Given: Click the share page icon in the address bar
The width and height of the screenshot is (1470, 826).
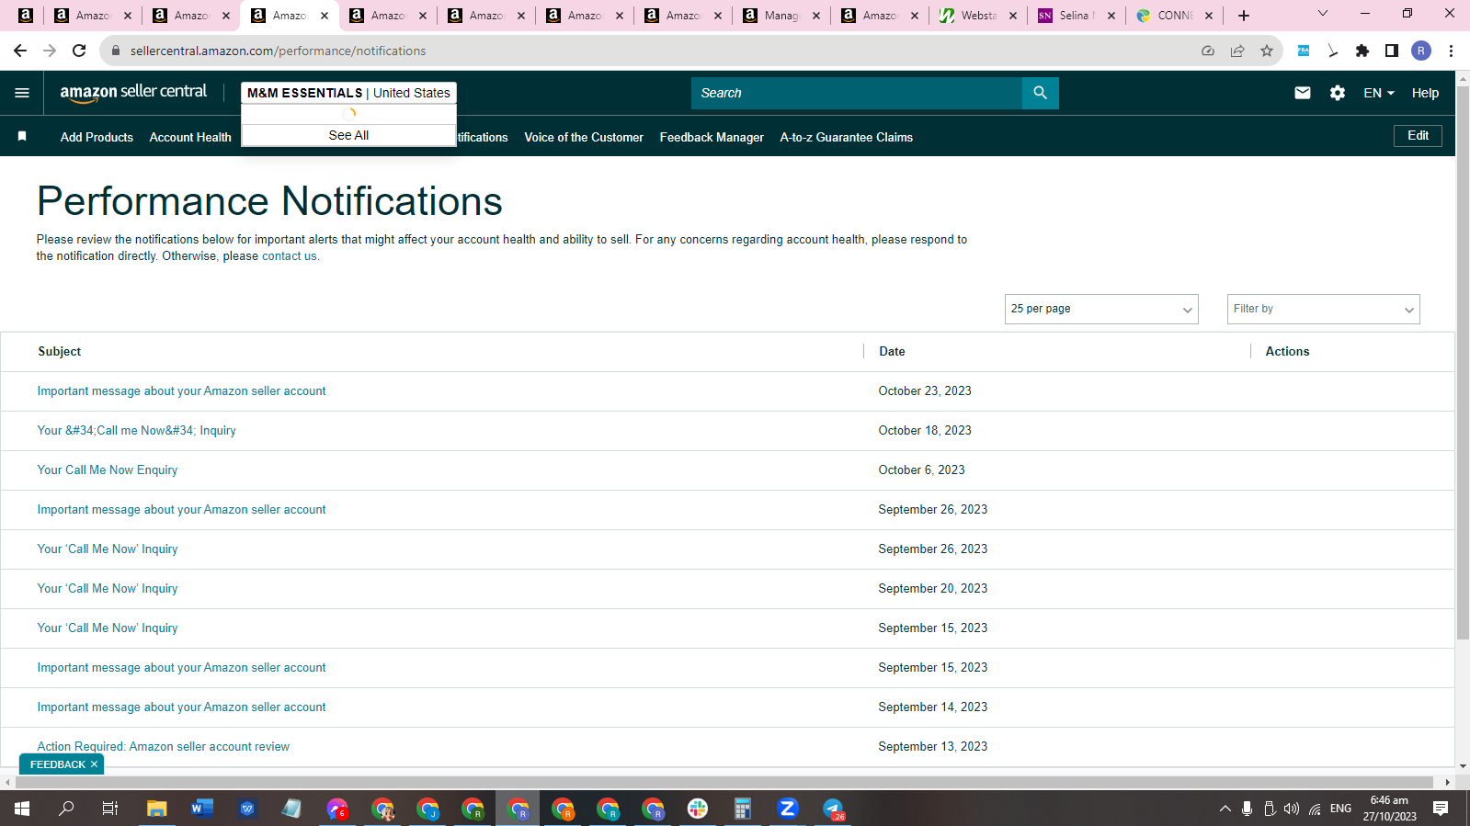Looking at the screenshot, I should (1237, 51).
